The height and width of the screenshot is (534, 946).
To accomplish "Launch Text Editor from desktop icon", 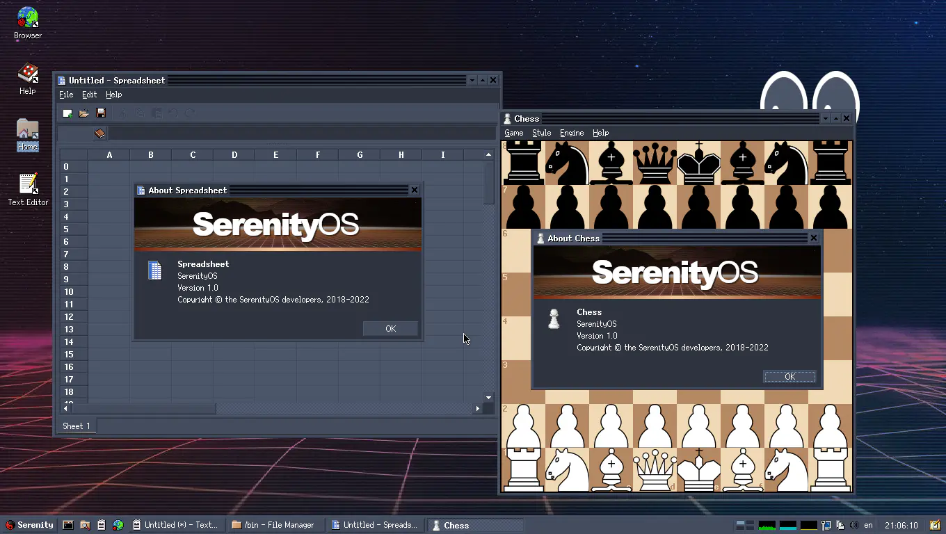I will pos(28,190).
